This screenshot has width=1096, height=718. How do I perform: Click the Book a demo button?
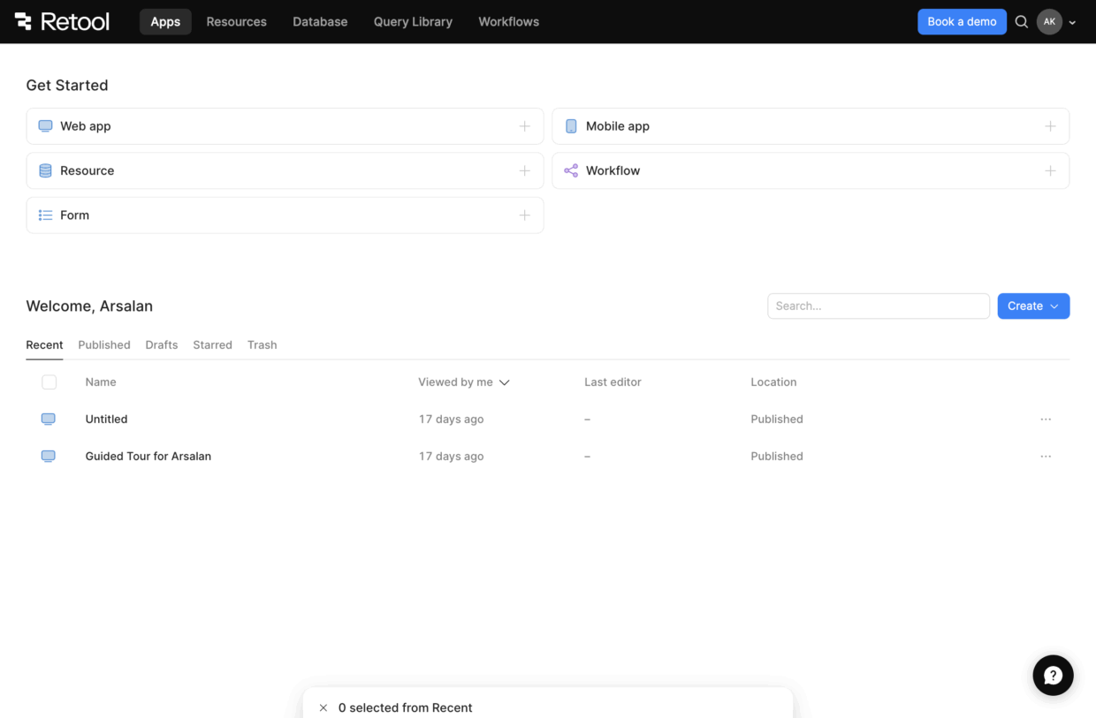coord(962,21)
